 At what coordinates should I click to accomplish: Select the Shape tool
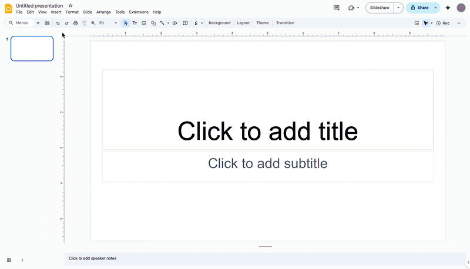153,23
